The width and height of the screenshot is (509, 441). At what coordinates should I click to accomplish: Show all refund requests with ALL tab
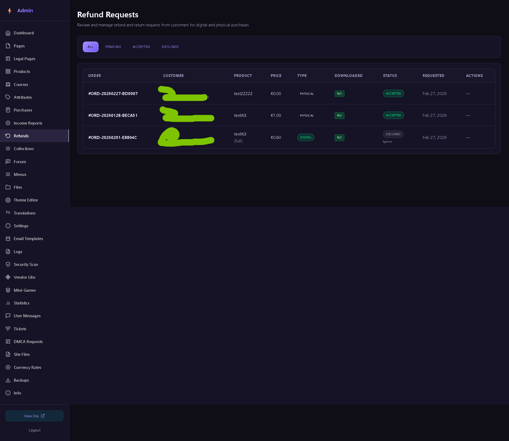pos(91,47)
